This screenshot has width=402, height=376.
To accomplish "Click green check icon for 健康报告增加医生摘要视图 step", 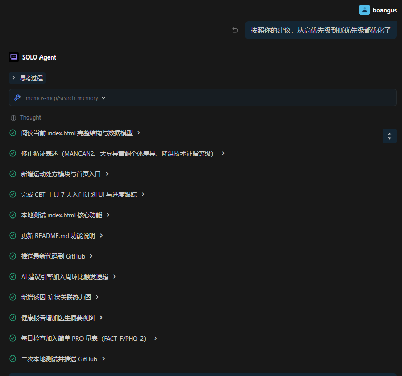I will click(x=13, y=318).
